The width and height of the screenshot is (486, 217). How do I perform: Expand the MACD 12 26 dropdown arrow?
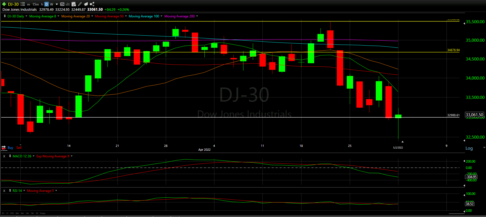tap(34, 156)
